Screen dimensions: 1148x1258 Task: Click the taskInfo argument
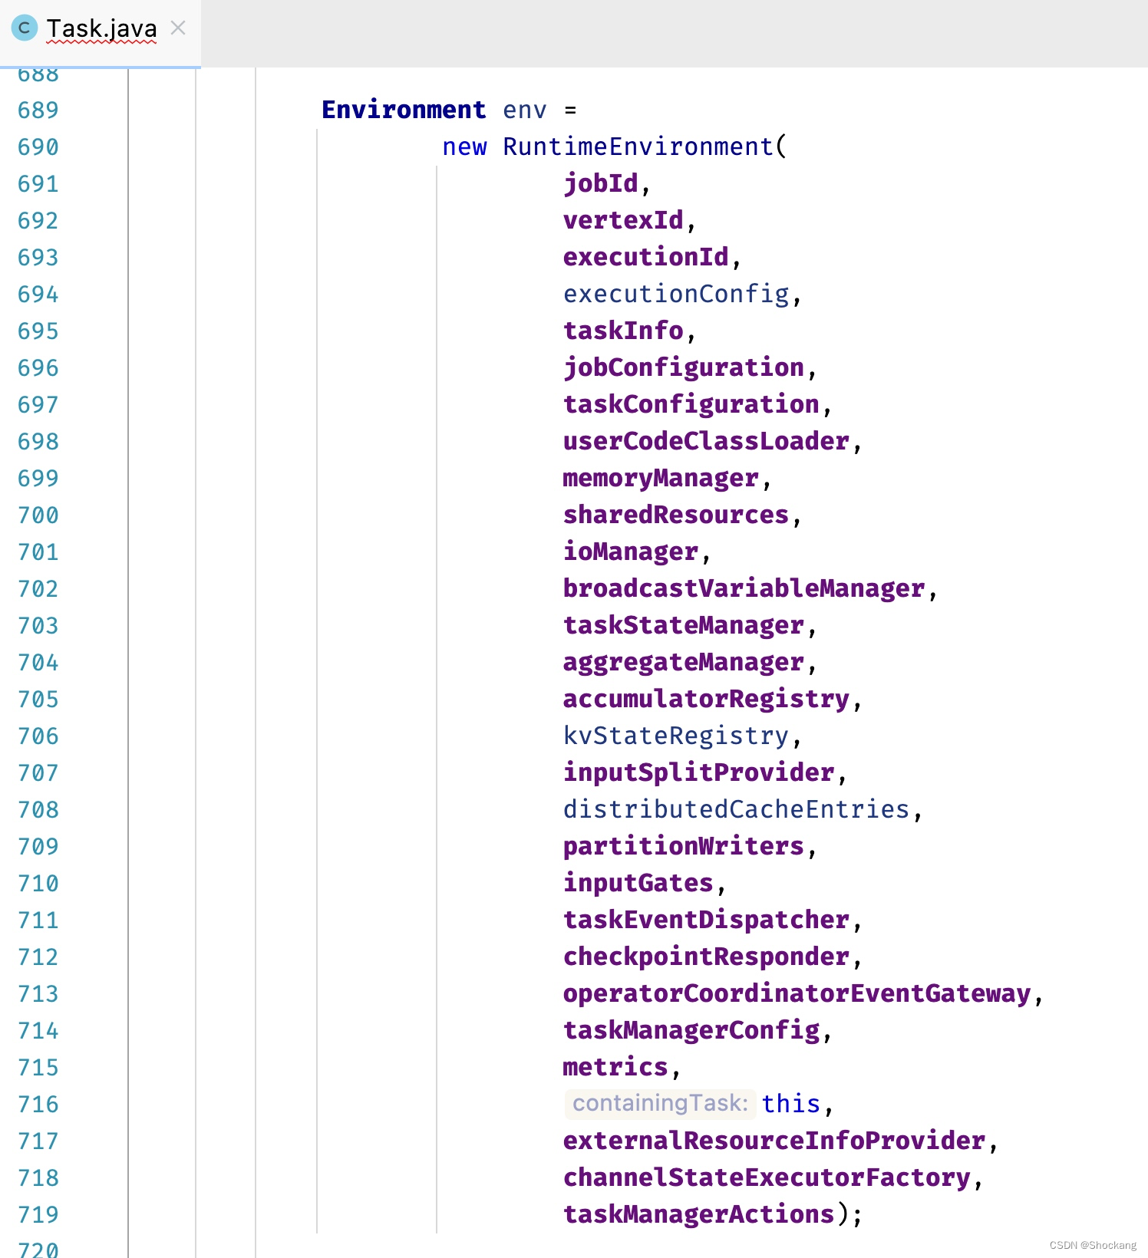pos(623,331)
